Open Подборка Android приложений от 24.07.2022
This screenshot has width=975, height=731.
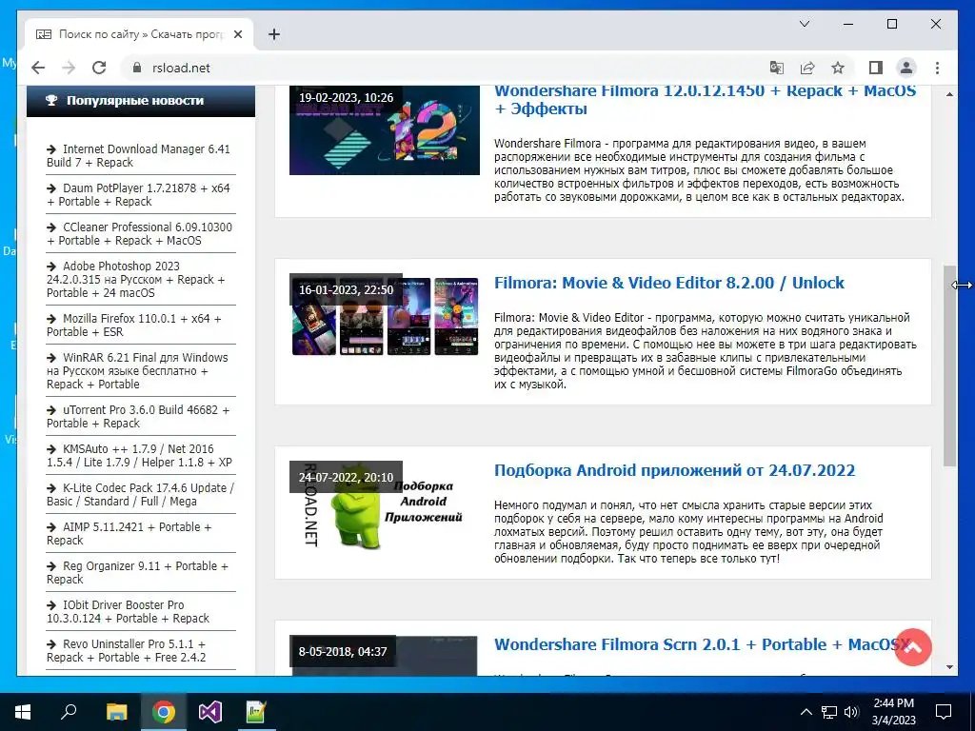click(x=675, y=470)
